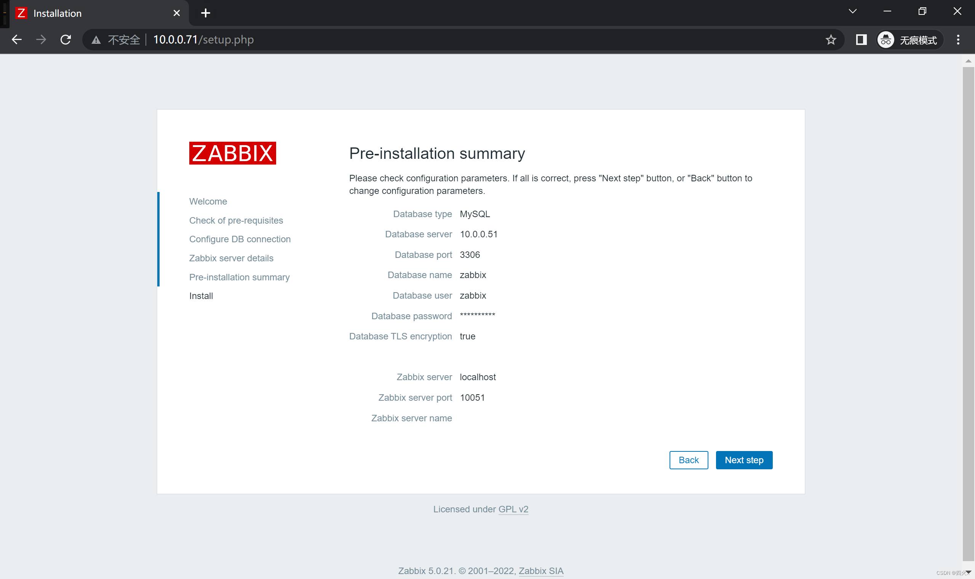Click the MySQL database type value
The width and height of the screenshot is (975, 579).
(475, 214)
